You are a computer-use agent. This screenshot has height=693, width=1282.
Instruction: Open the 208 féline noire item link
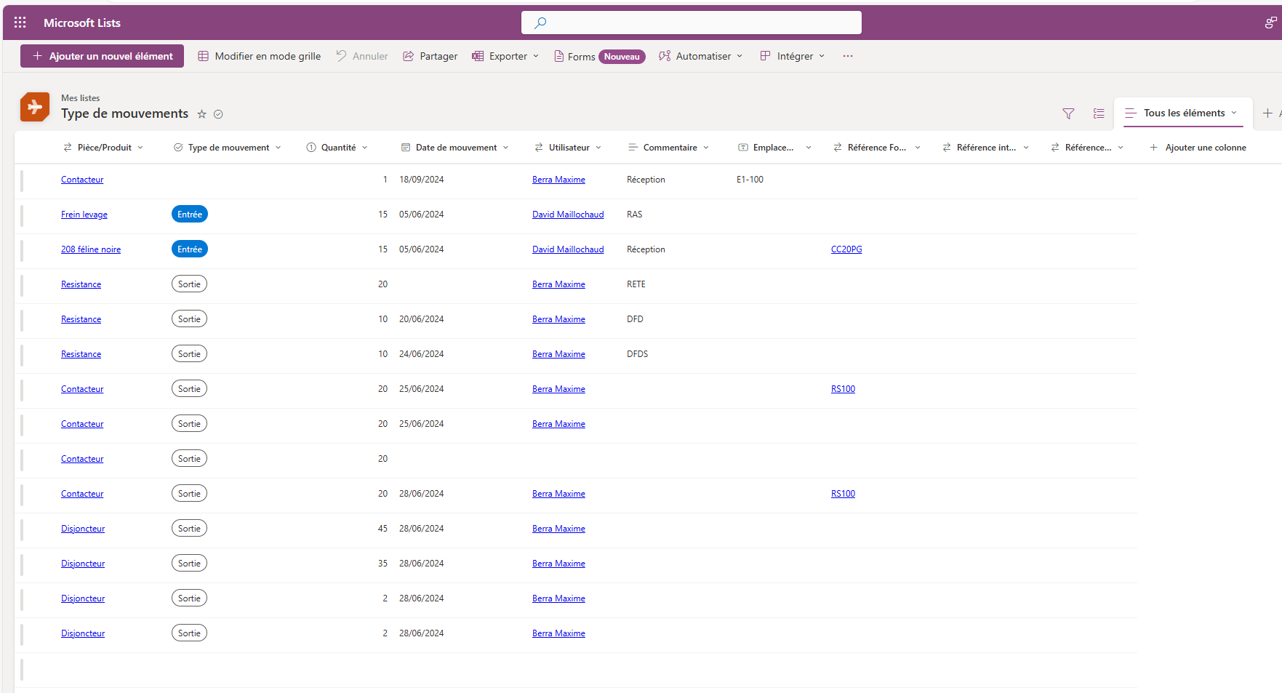click(x=91, y=249)
